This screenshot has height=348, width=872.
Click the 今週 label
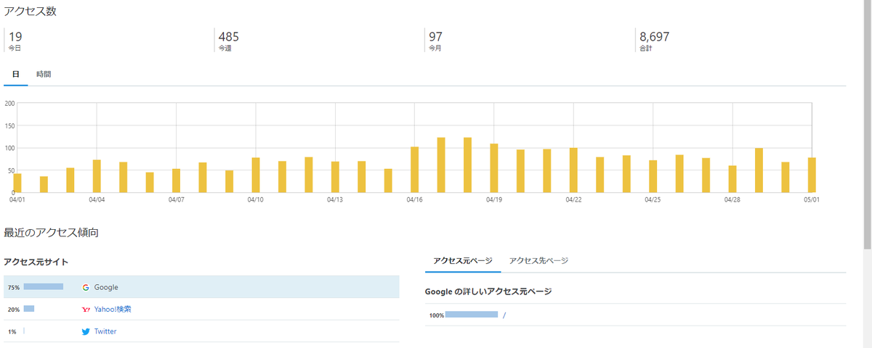click(x=225, y=49)
